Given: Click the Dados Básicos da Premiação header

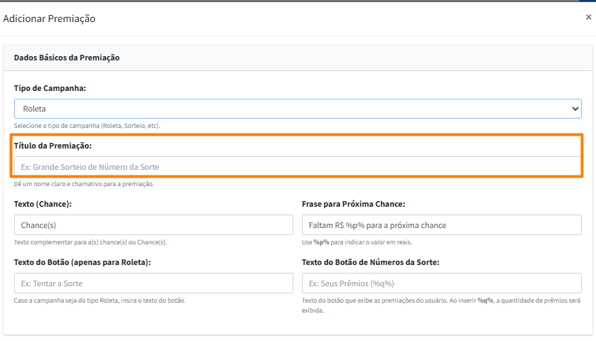Looking at the screenshot, I should click(67, 58).
